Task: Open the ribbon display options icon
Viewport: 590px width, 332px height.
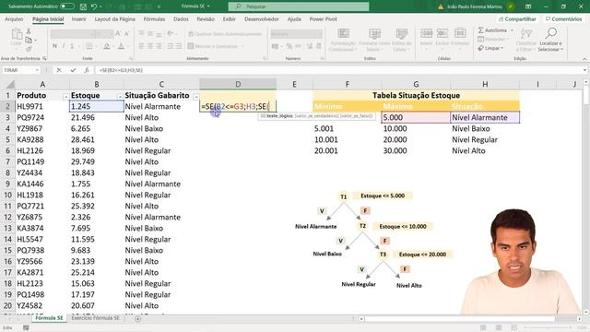Action: [x=528, y=6]
